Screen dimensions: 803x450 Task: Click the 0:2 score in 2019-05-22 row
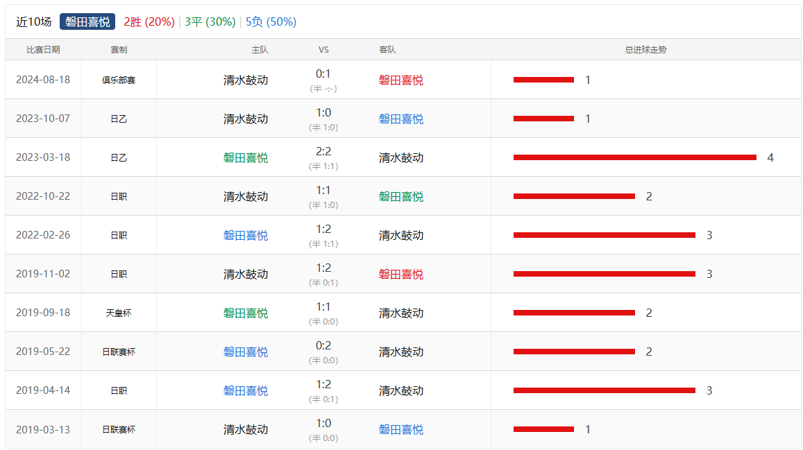click(x=323, y=346)
